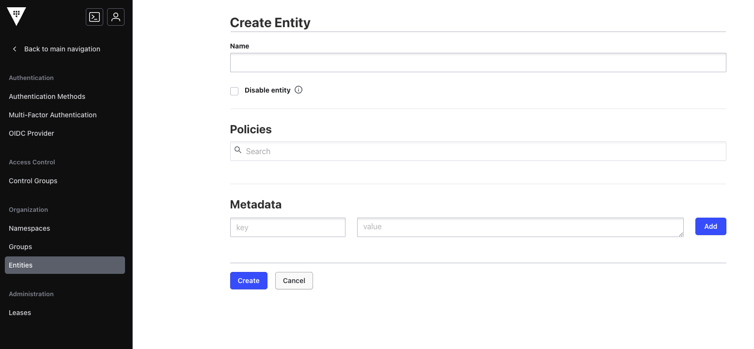
Task: Open the Groups page
Action: (20, 247)
